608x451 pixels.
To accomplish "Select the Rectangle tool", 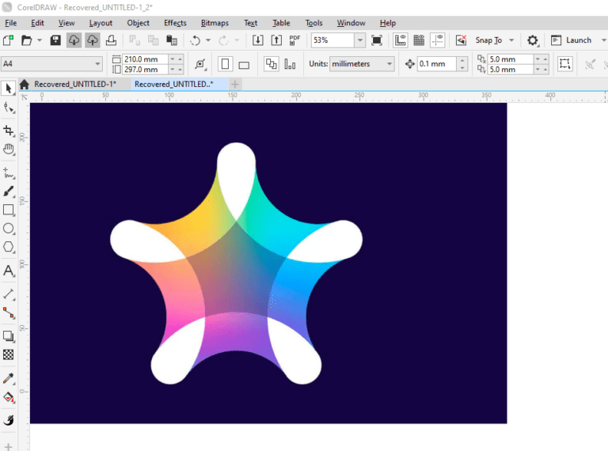I will pyautogui.click(x=9, y=210).
